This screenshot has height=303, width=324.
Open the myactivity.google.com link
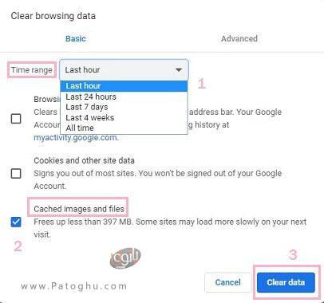[76, 138]
